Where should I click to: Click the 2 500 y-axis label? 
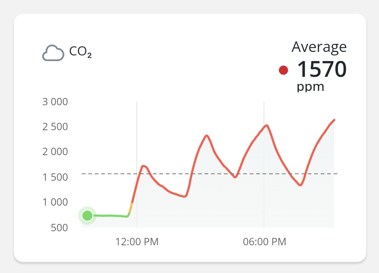(x=55, y=127)
